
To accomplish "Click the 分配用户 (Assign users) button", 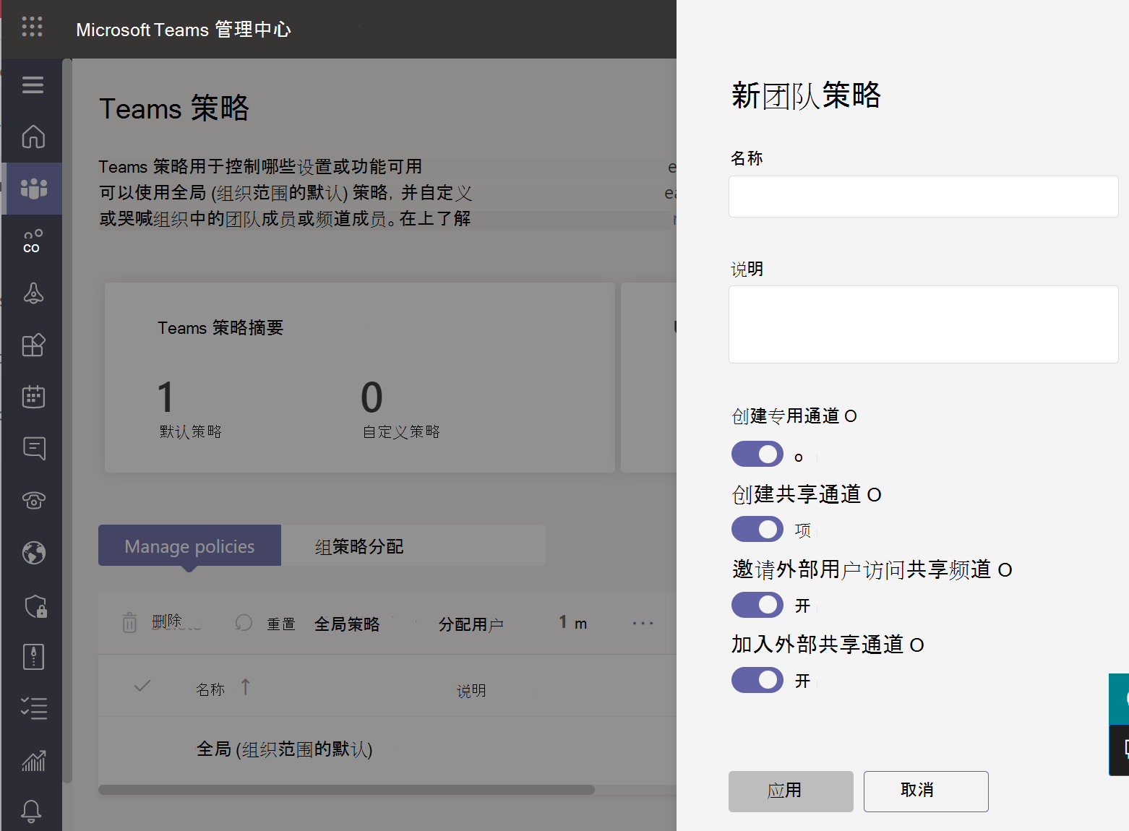I will (471, 624).
